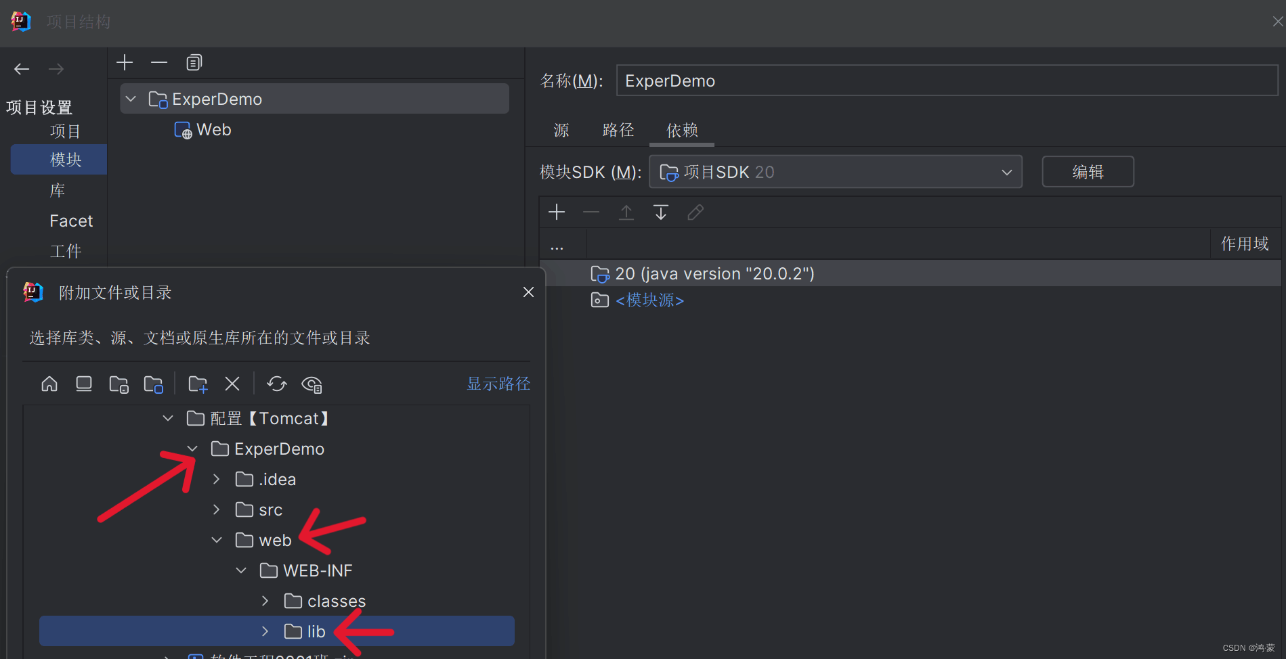Go to desktop directory icon

pyautogui.click(x=84, y=384)
